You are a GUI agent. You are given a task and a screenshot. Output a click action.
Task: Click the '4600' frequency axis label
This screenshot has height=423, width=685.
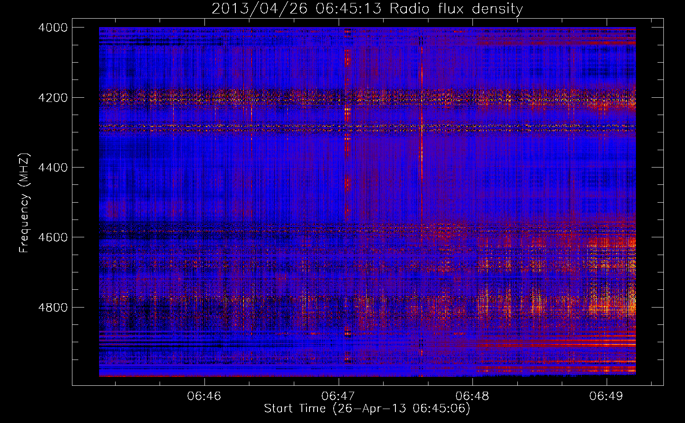point(53,237)
